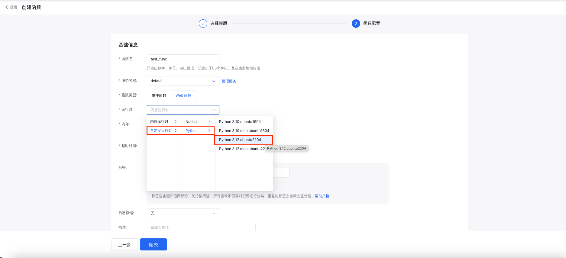Open the 帮助文档 help link

[x=322, y=196]
